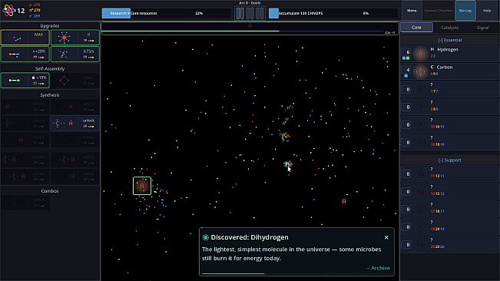Viewport: 500px width, 281px height.
Task: Click the green discovery badge icon
Action: 206,237
